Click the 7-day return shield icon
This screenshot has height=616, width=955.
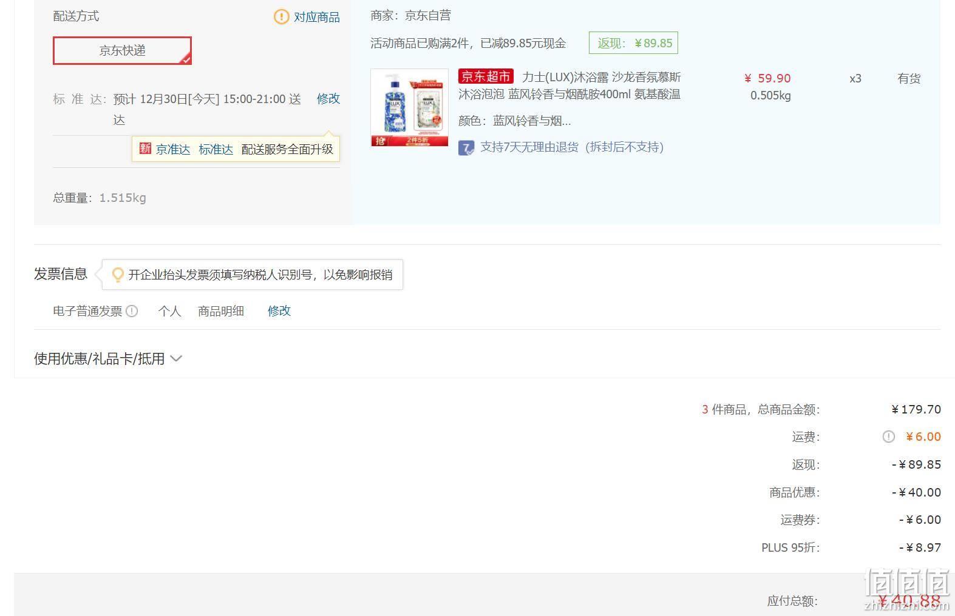tap(466, 148)
